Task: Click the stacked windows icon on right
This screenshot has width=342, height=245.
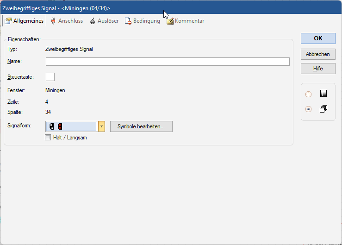Action: [x=323, y=109]
